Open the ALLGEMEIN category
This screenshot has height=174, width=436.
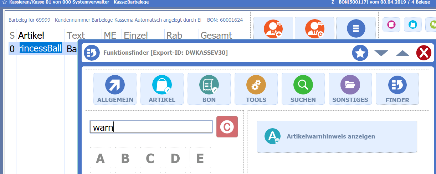coord(115,89)
